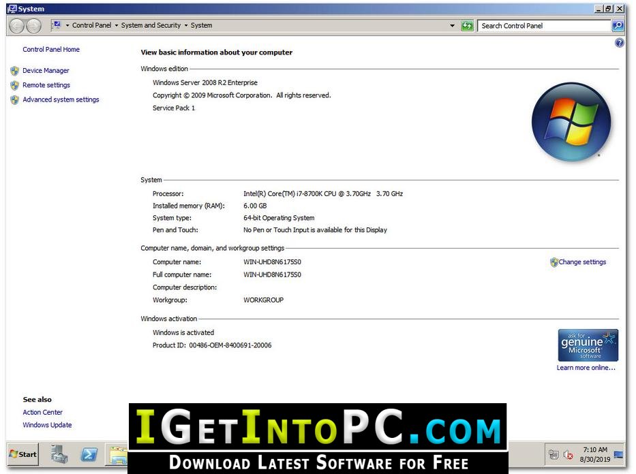
Task: Click the Full computer name value
Action: [x=272, y=274]
